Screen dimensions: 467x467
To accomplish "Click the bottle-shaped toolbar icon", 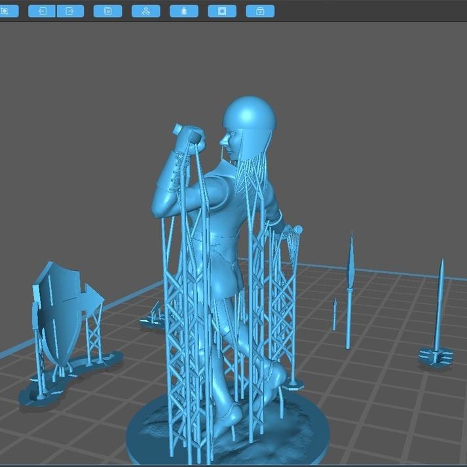I will pos(183,11).
